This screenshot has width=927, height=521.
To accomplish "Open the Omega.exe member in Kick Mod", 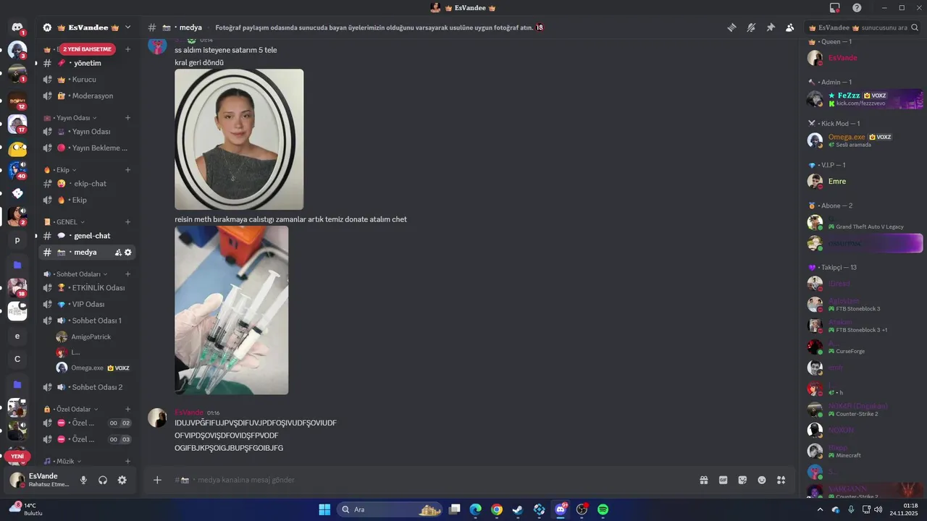I will click(865, 140).
